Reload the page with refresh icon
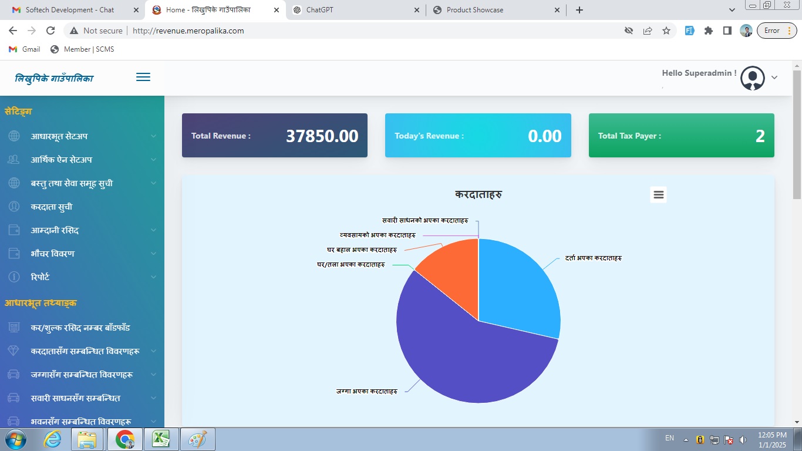The image size is (802, 451). click(50, 31)
